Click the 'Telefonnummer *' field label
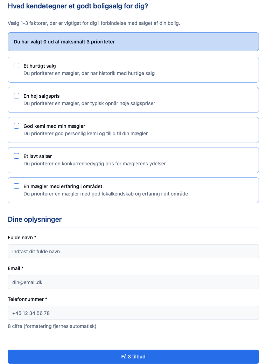The image size is (267, 364). coord(27,299)
